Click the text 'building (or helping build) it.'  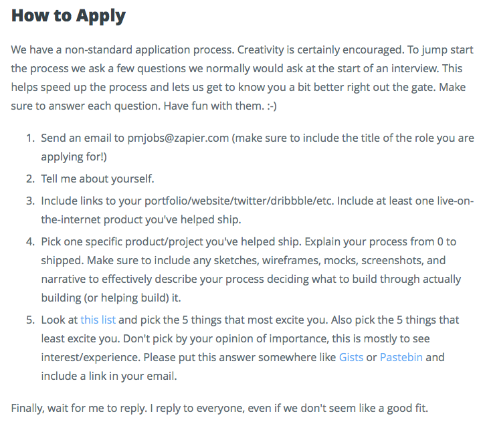point(111,298)
